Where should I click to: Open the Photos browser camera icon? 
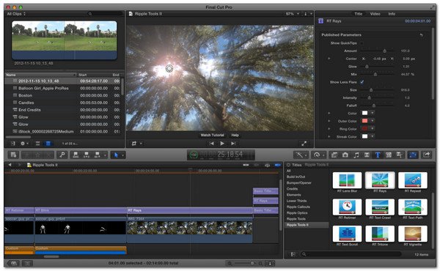click(345, 155)
